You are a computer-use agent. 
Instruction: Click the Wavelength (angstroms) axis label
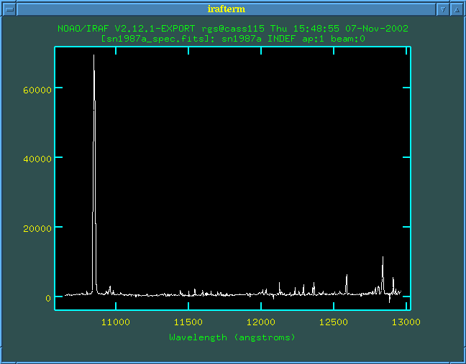coord(232,337)
